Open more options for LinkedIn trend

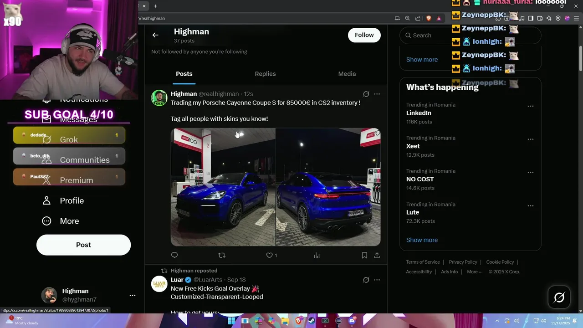[531, 106]
